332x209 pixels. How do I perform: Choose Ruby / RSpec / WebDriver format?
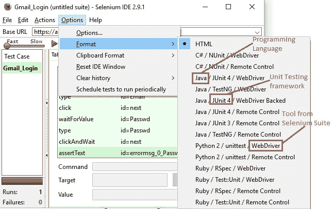click(230, 168)
